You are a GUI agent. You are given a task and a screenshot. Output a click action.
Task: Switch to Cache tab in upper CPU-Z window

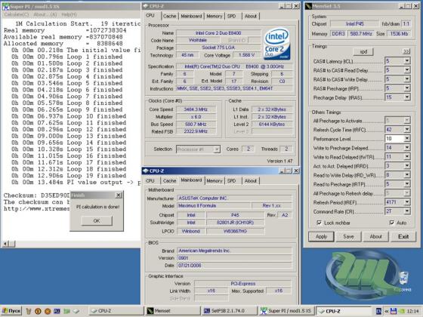169,16
